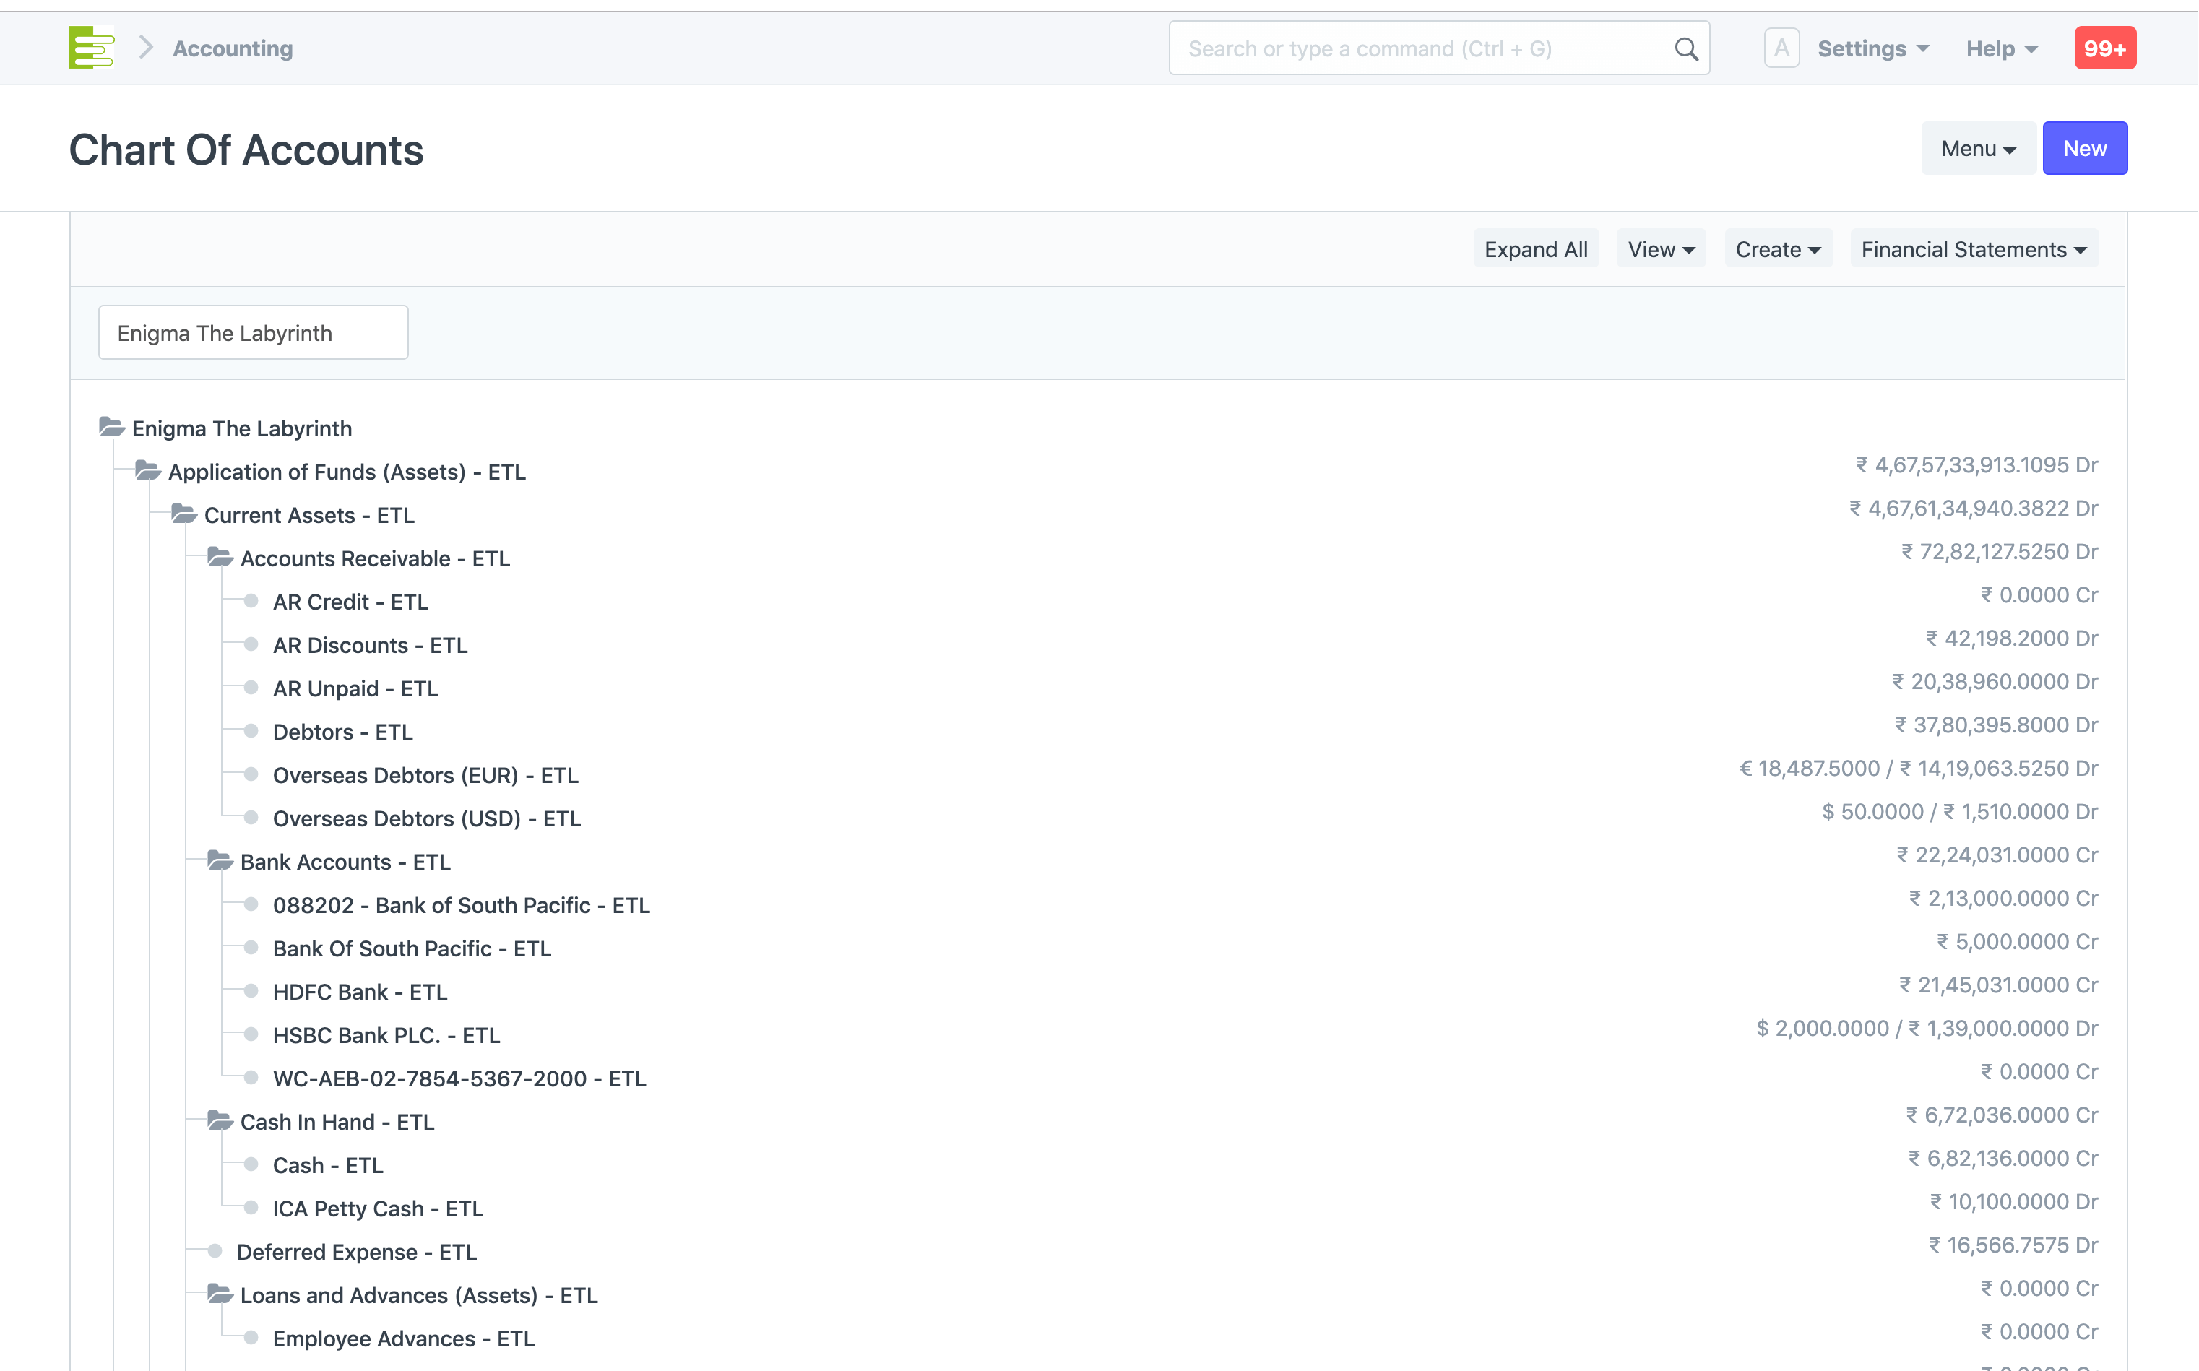Open the Help menu
Viewport: 2199px width, 1371px height.
click(x=2001, y=49)
